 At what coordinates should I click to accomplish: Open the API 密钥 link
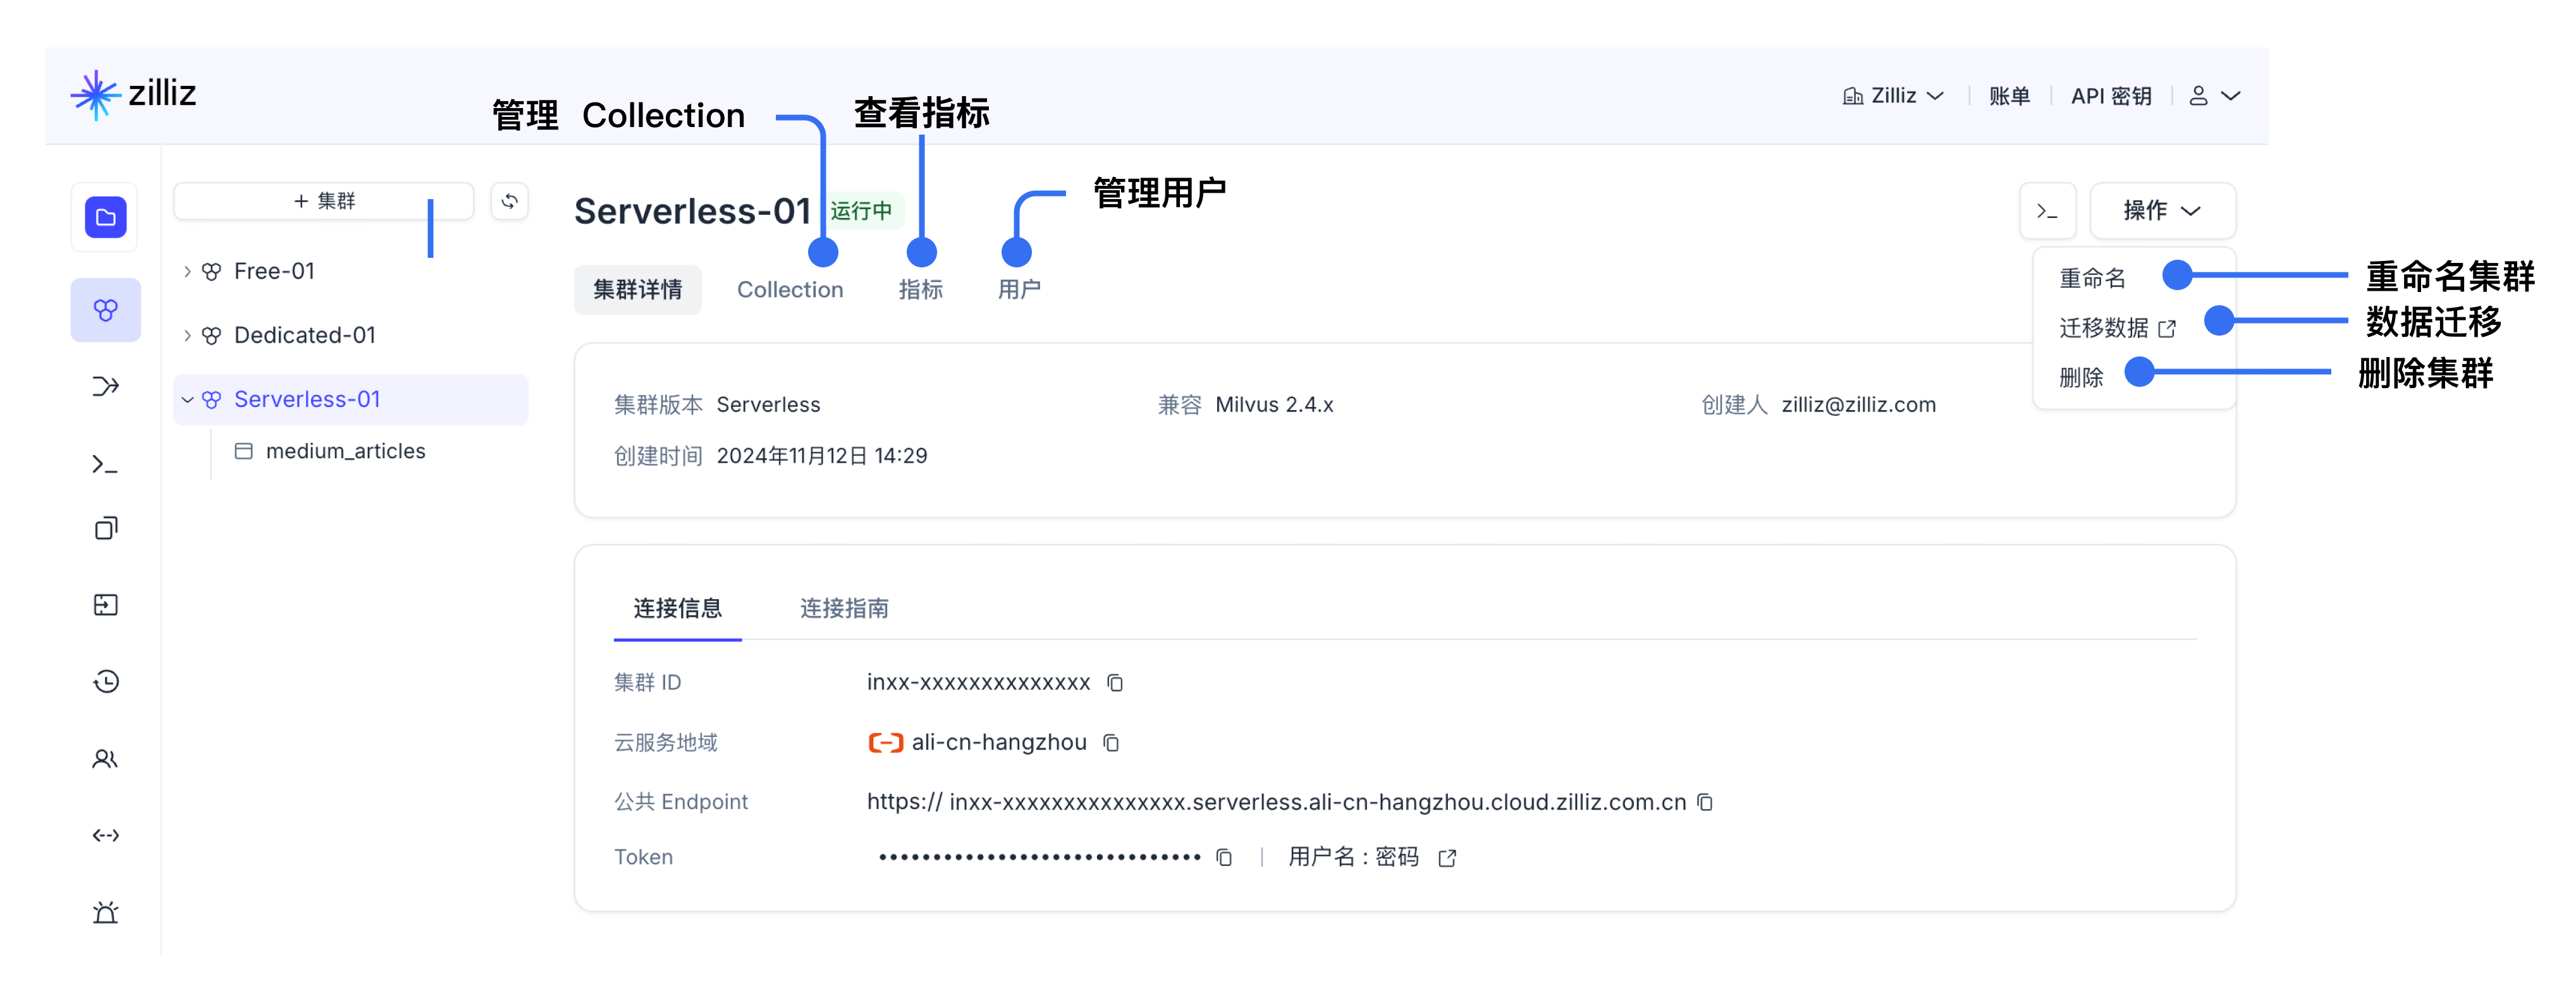2111,96
